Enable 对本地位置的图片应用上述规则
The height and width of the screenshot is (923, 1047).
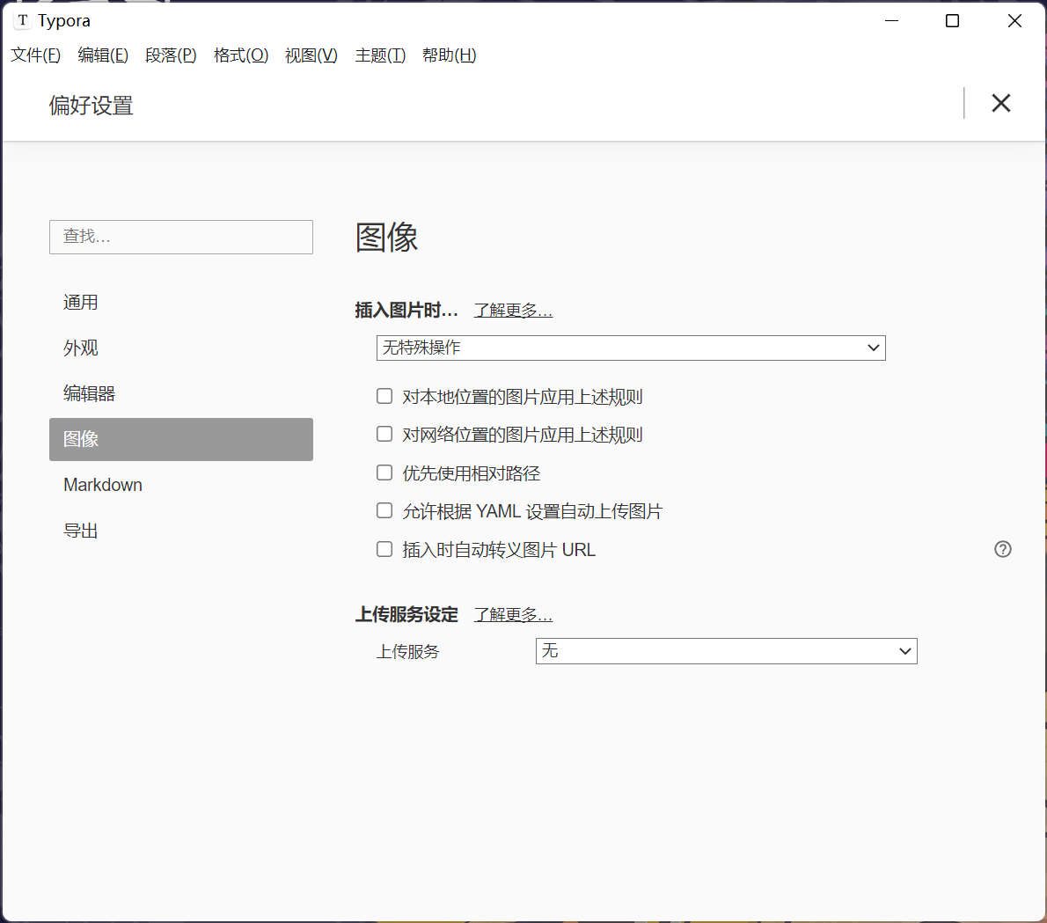tap(384, 396)
